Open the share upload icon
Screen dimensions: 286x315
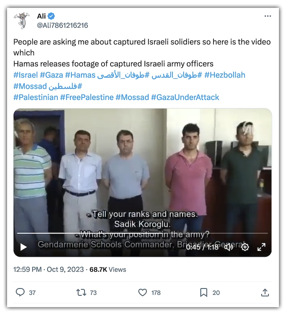[265, 292]
